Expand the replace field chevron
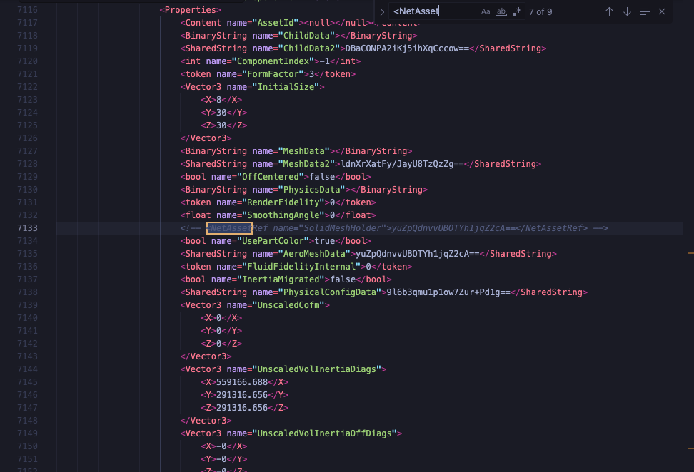 pos(382,12)
